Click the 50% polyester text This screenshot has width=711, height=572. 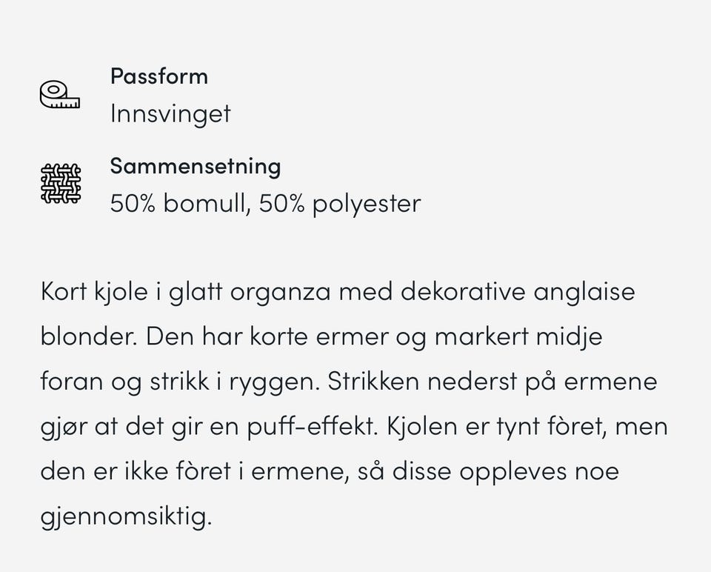[x=339, y=203]
